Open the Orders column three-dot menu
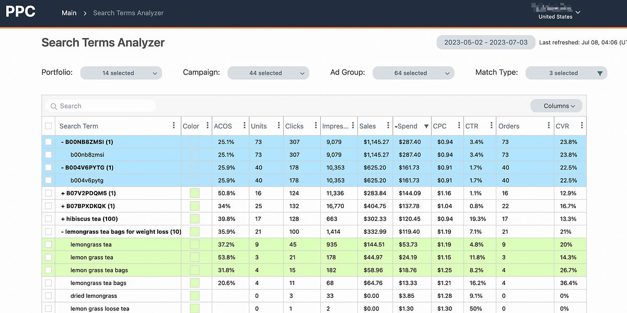The height and width of the screenshot is (313, 627). [x=549, y=126]
